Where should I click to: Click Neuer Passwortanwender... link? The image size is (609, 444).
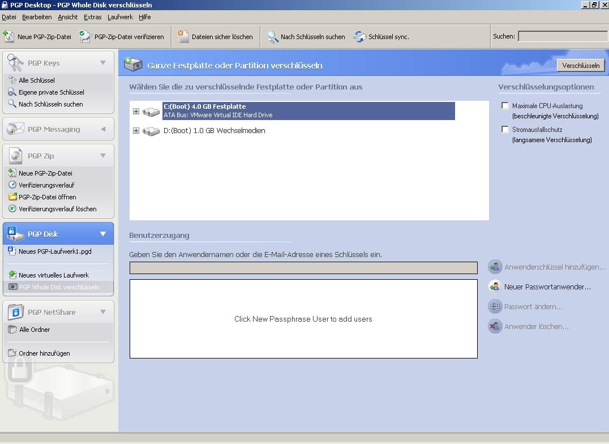point(547,287)
